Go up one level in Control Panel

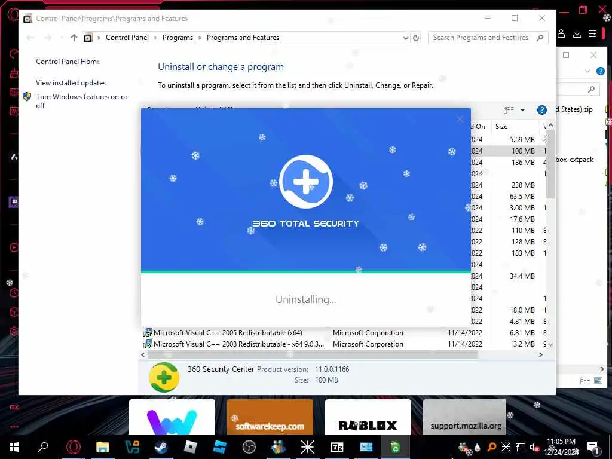[74, 38]
